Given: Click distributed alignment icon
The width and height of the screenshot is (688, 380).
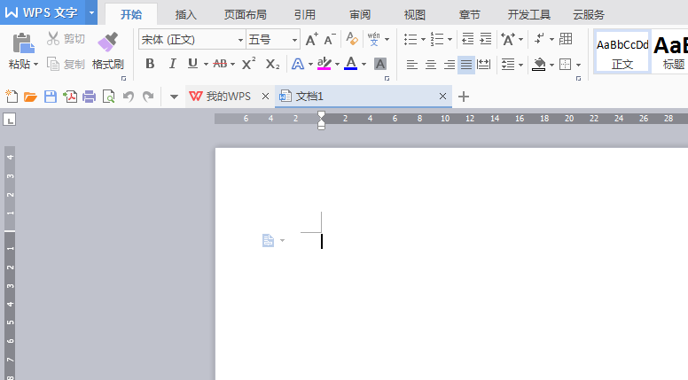Looking at the screenshot, I should [483, 65].
